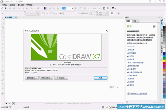The height and width of the screenshot is (110, 166).
Task: Open the 单位 units dropdown
Action: tap(75, 13)
